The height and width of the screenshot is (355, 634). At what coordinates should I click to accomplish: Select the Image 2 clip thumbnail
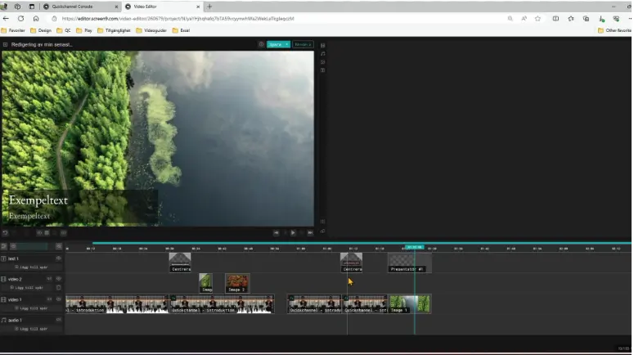click(x=237, y=283)
